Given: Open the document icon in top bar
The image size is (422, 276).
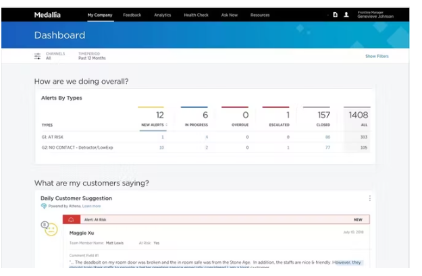Looking at the screenshot, I should pyautogui.click(x=335, y=15).
